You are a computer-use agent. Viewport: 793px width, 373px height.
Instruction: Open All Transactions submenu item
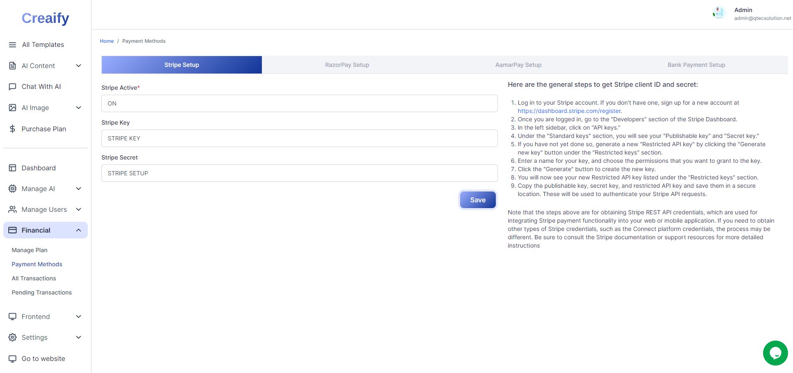click(x=34, y=278)
